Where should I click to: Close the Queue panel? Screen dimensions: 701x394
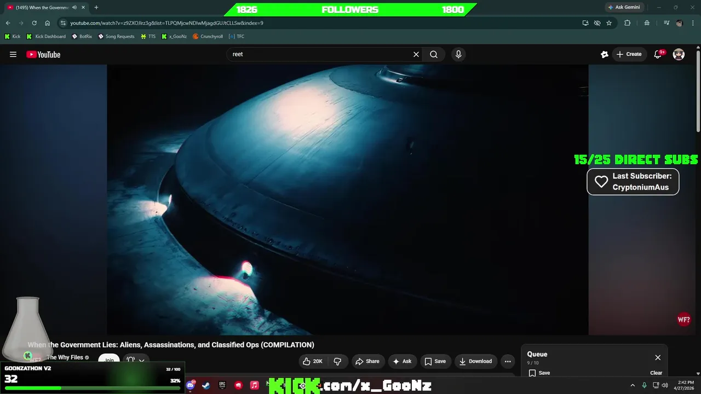tap(658, 357)
